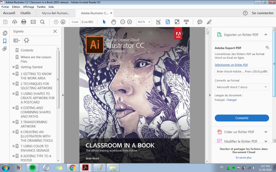Expand 3 Using Shapes bookmark node
The width and height of the screenshot is (276, 172).
13,93
